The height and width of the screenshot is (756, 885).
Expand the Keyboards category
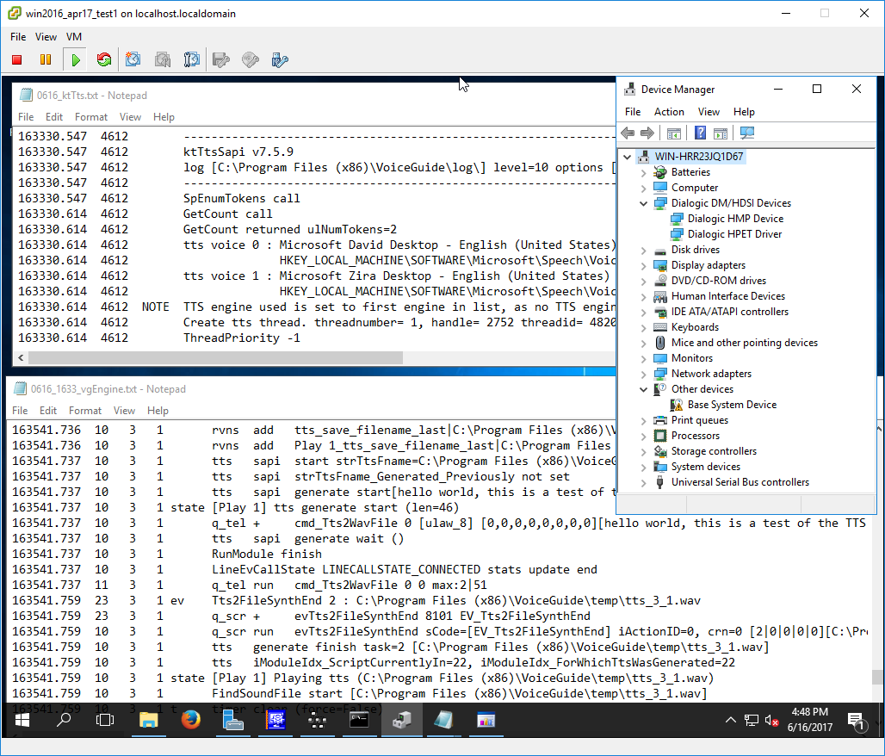point(643,327)
